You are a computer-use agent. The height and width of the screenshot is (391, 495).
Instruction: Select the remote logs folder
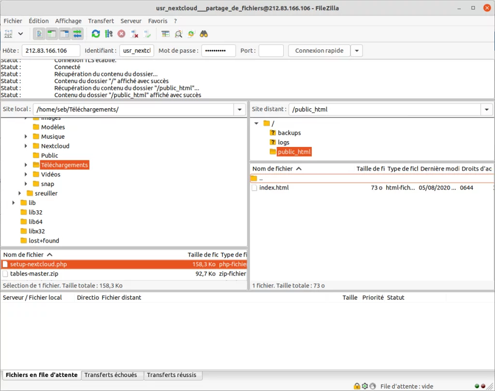pyautogui.click(x=283, y=142)
